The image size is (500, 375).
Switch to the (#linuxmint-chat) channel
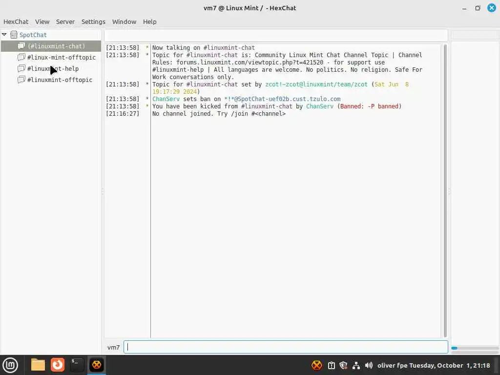[51, 46]
